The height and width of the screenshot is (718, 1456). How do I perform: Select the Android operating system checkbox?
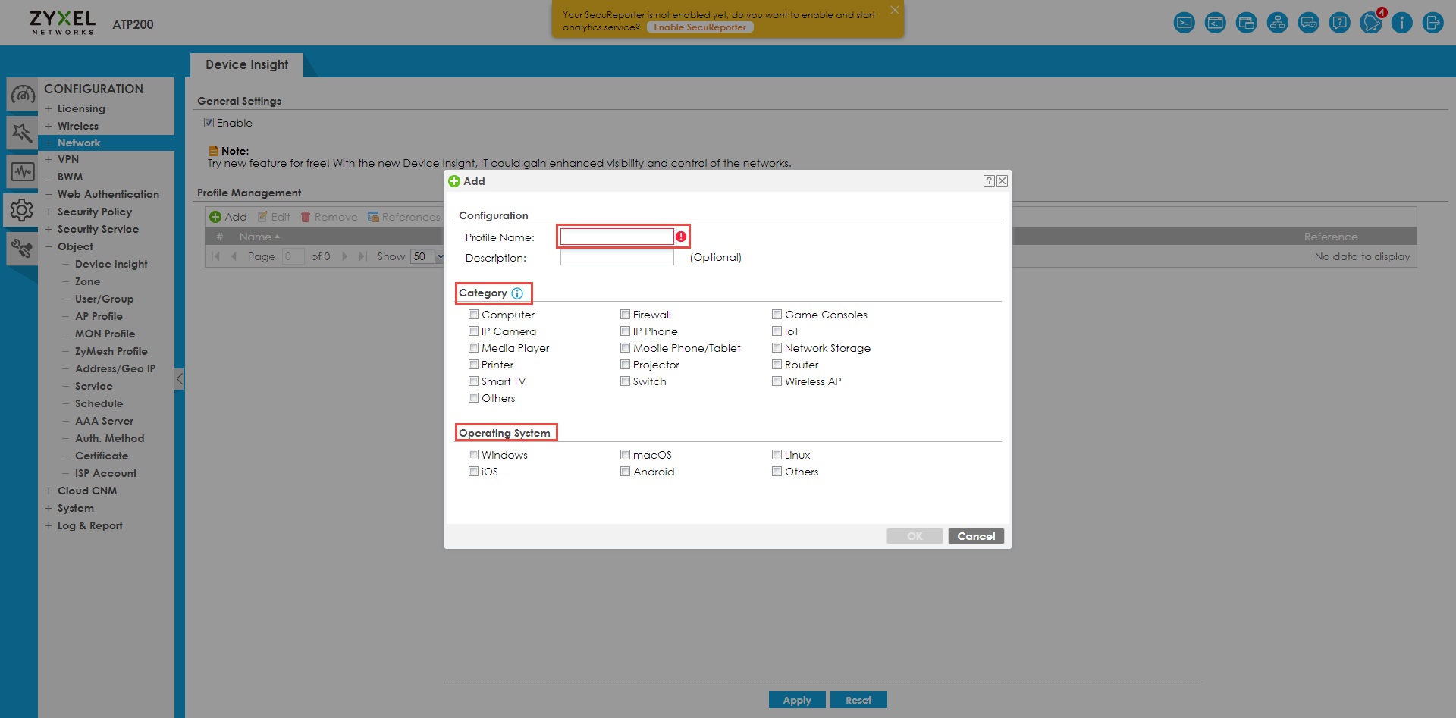click(625, 472)
